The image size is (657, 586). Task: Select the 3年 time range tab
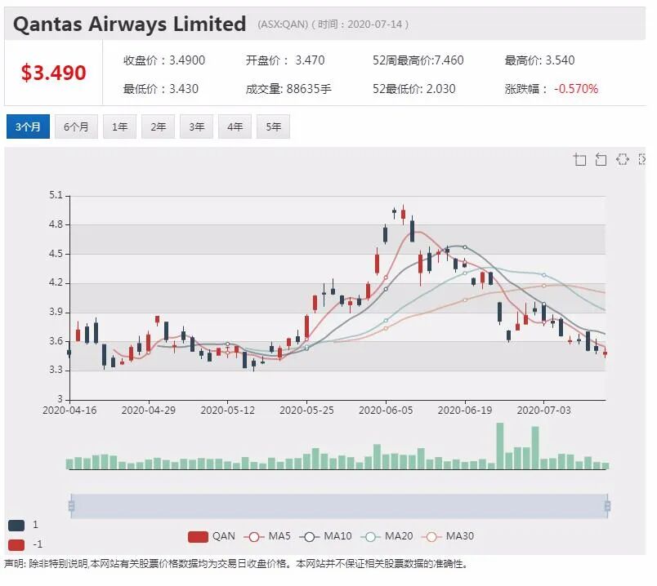tap(196, 127)
